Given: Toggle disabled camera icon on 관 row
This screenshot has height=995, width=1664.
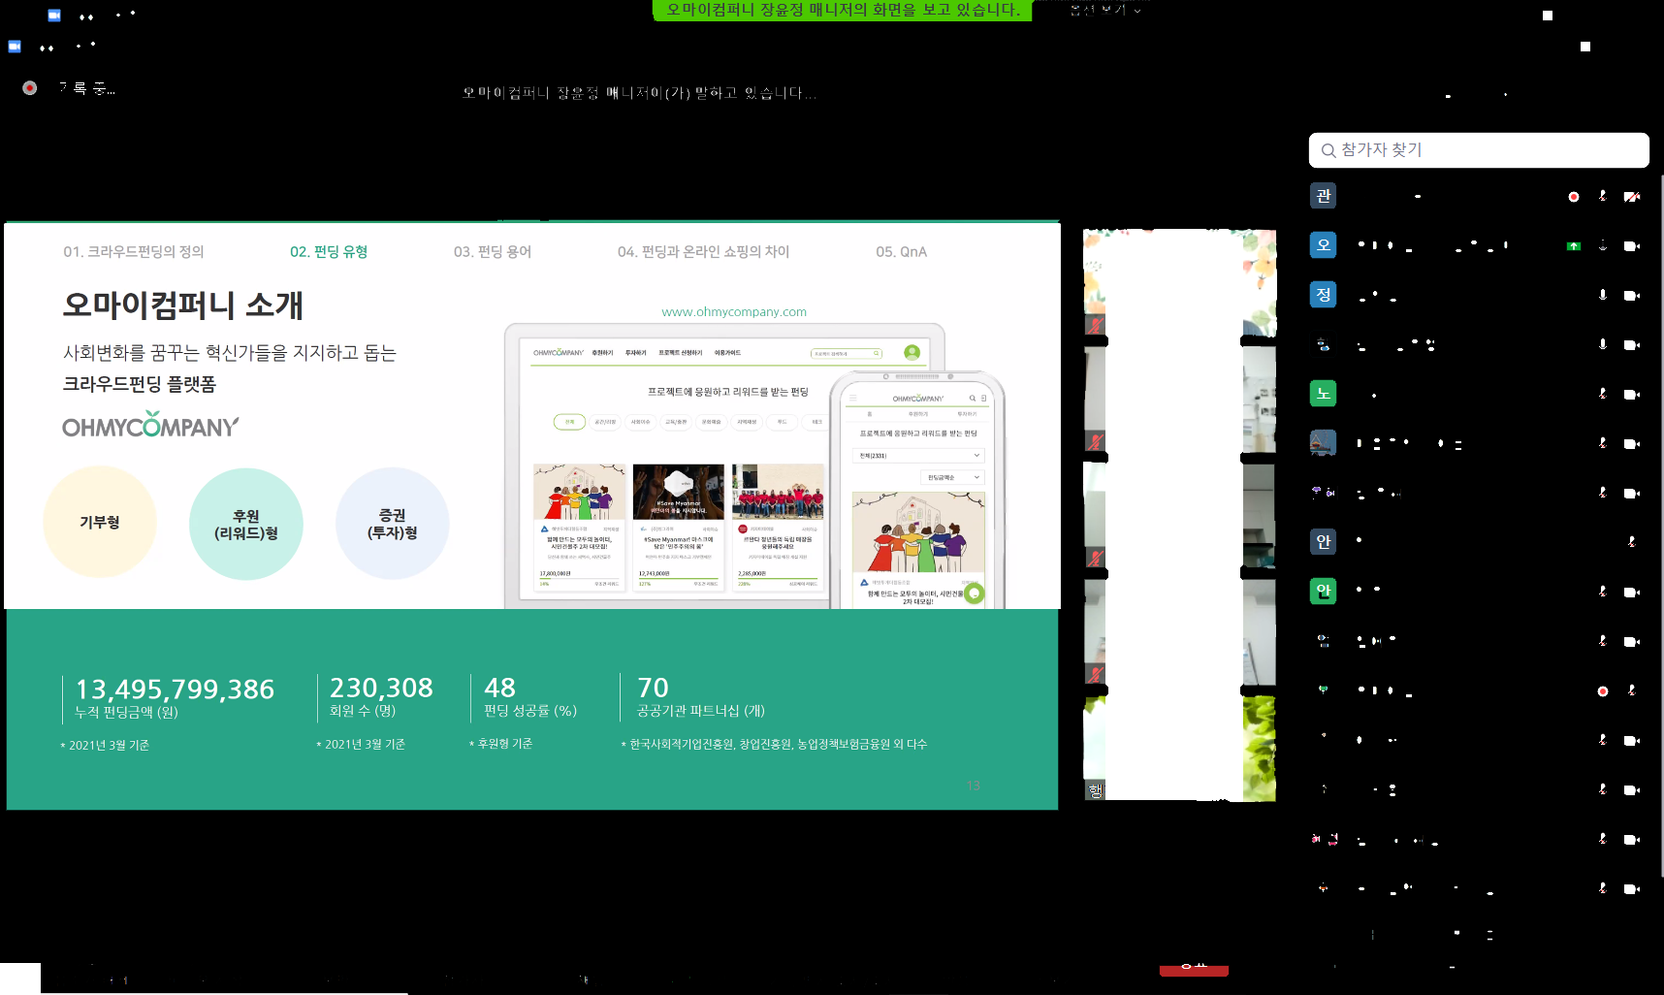Looking at the screenshot, I should (x=1632, y=197).
